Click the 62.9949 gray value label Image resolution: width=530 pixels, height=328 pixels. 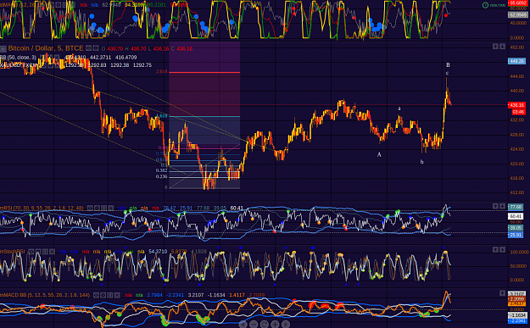517,15
